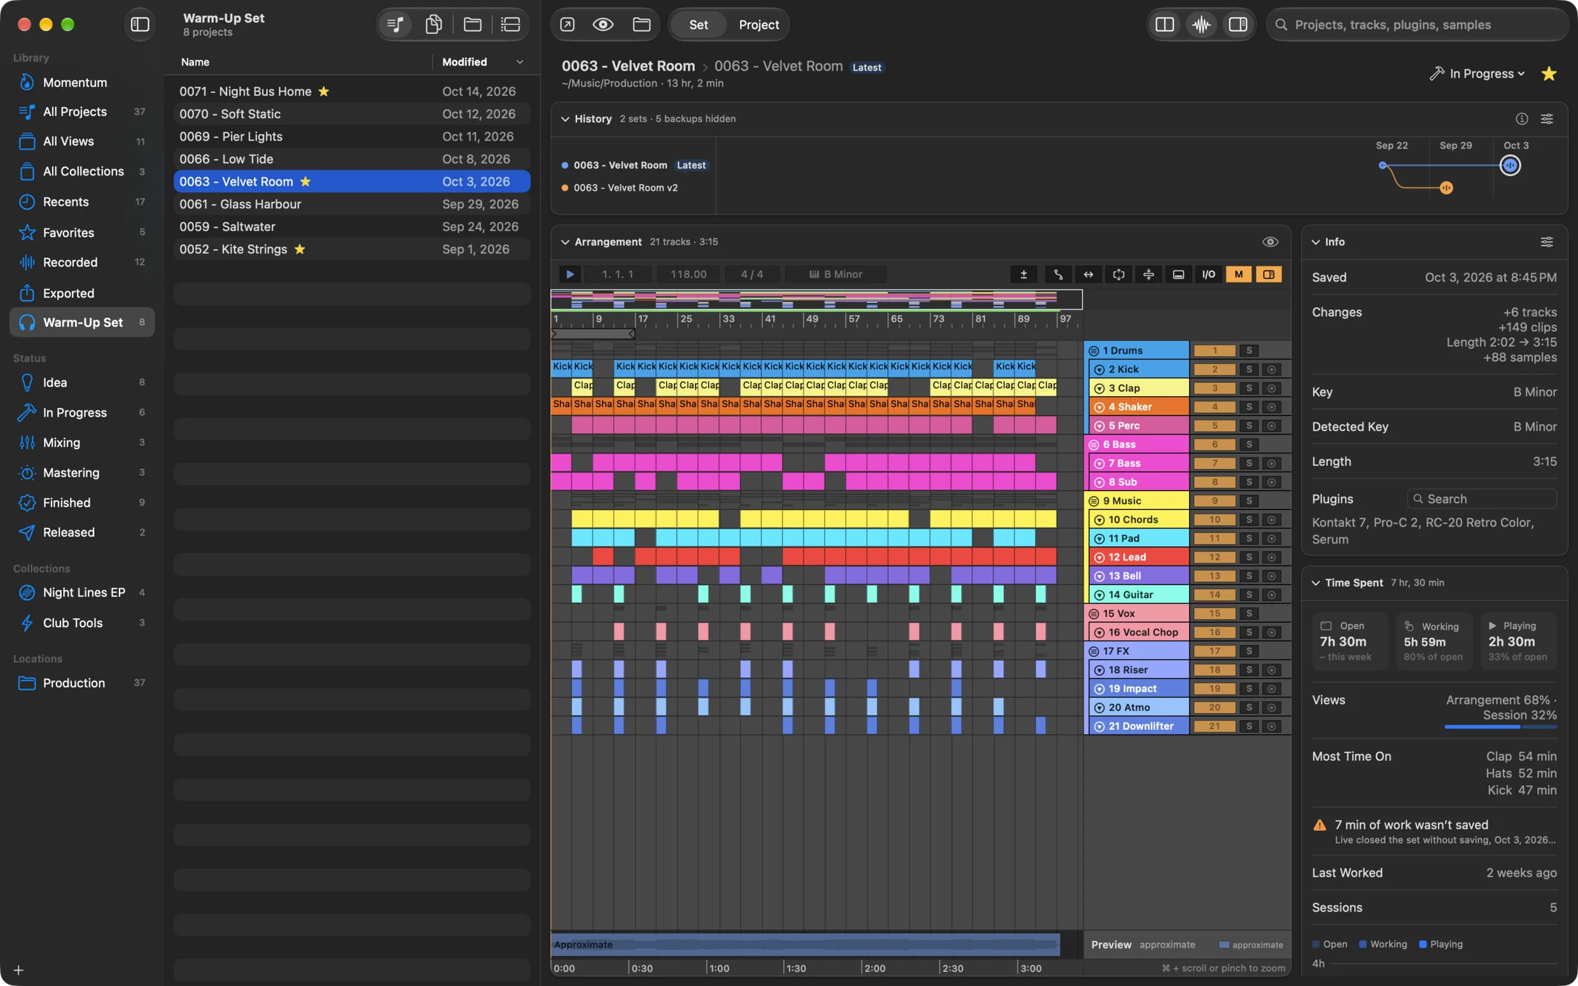
Task: Add new item with plus icon
Action: [x=19, y=970]
